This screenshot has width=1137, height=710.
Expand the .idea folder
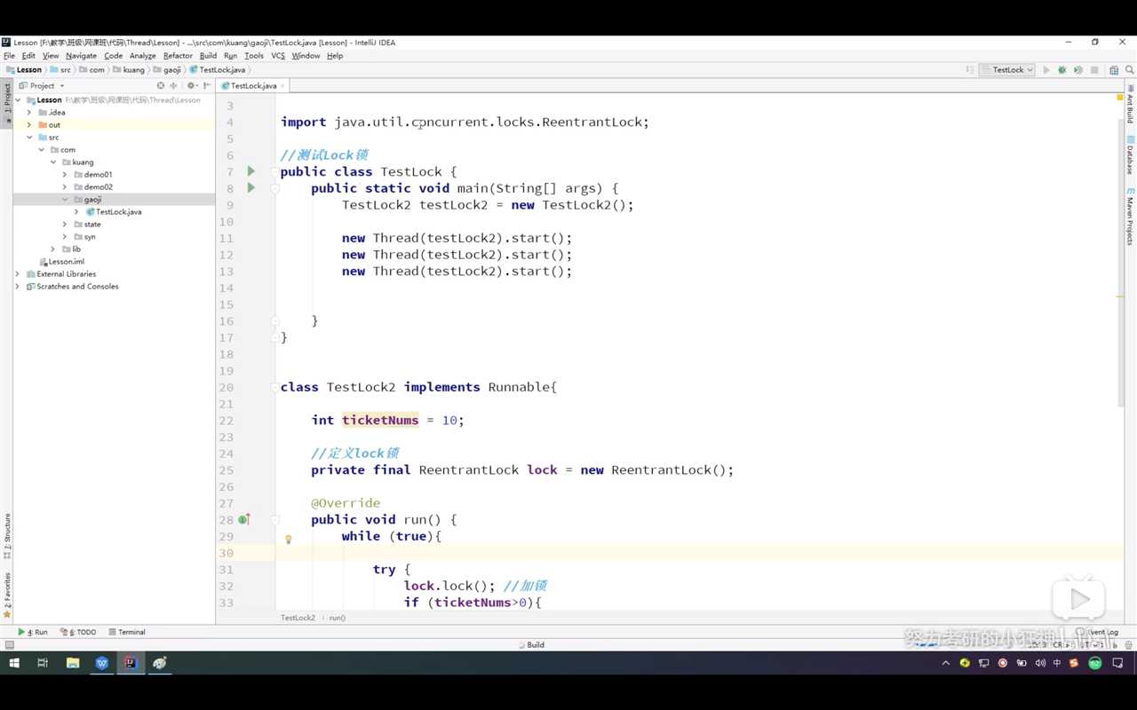click(x=29, y=113)
